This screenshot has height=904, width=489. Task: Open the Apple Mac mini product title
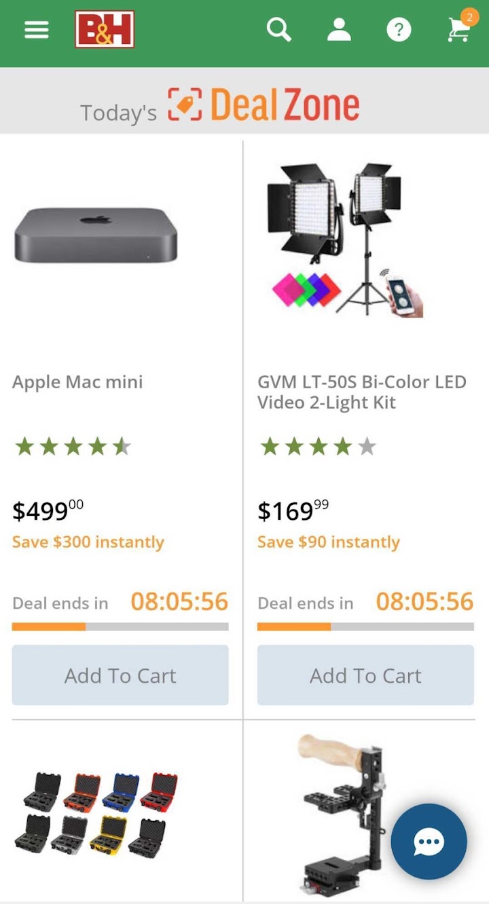point(77,382)
